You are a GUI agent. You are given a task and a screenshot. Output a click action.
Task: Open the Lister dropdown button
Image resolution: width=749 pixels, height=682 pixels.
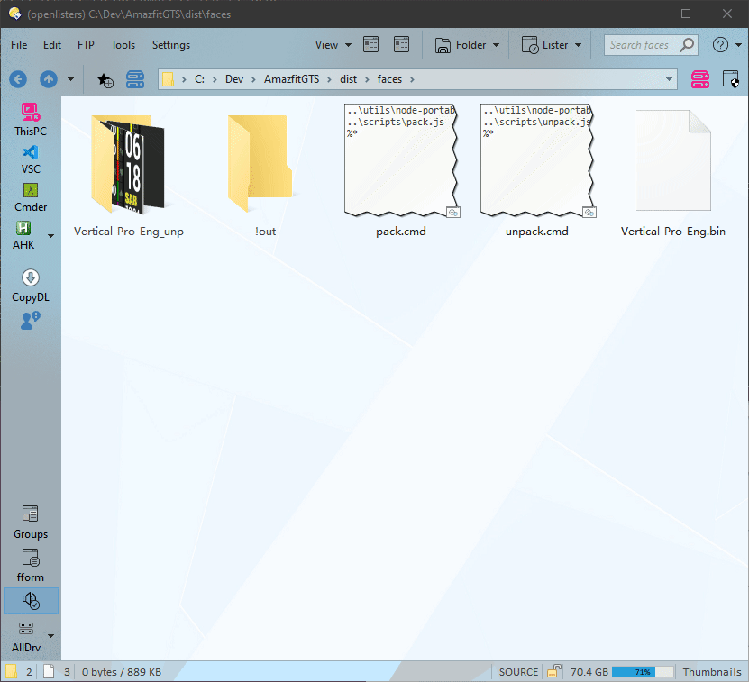tap(552, 45)
